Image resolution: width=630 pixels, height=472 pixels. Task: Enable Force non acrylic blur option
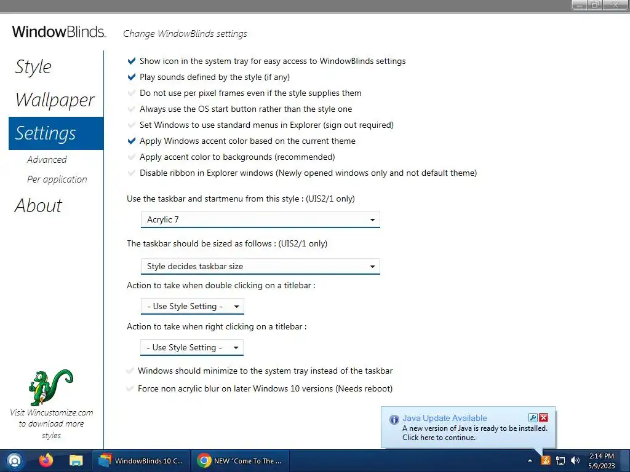pos(130,388)
